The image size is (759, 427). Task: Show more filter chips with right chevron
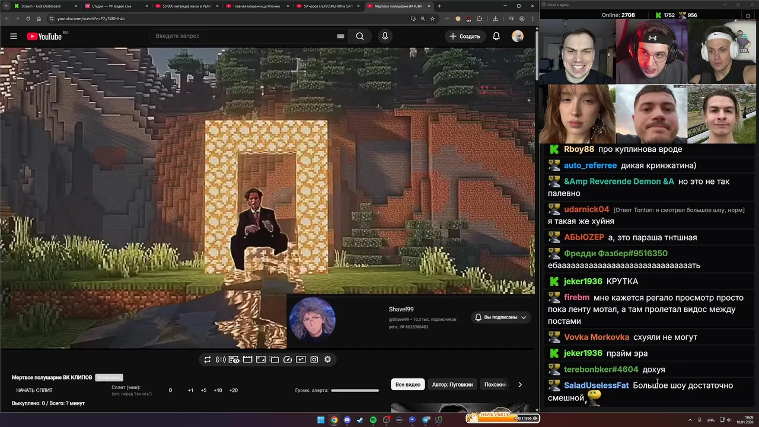pyautogui.click(x=520, y=384)
